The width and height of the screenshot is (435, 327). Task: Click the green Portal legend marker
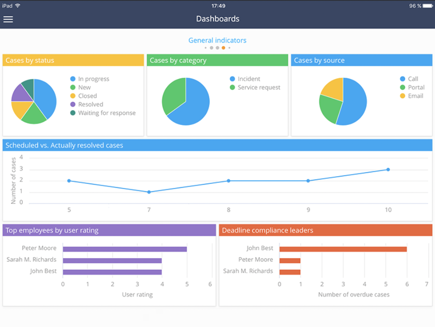(x=401, y=87)
